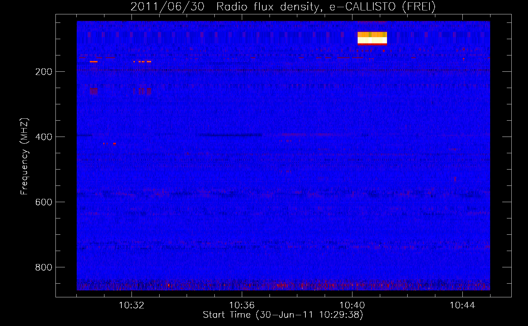528x326 pixels.
Task: Click the 10:40 time tick label
Action: 352,305
